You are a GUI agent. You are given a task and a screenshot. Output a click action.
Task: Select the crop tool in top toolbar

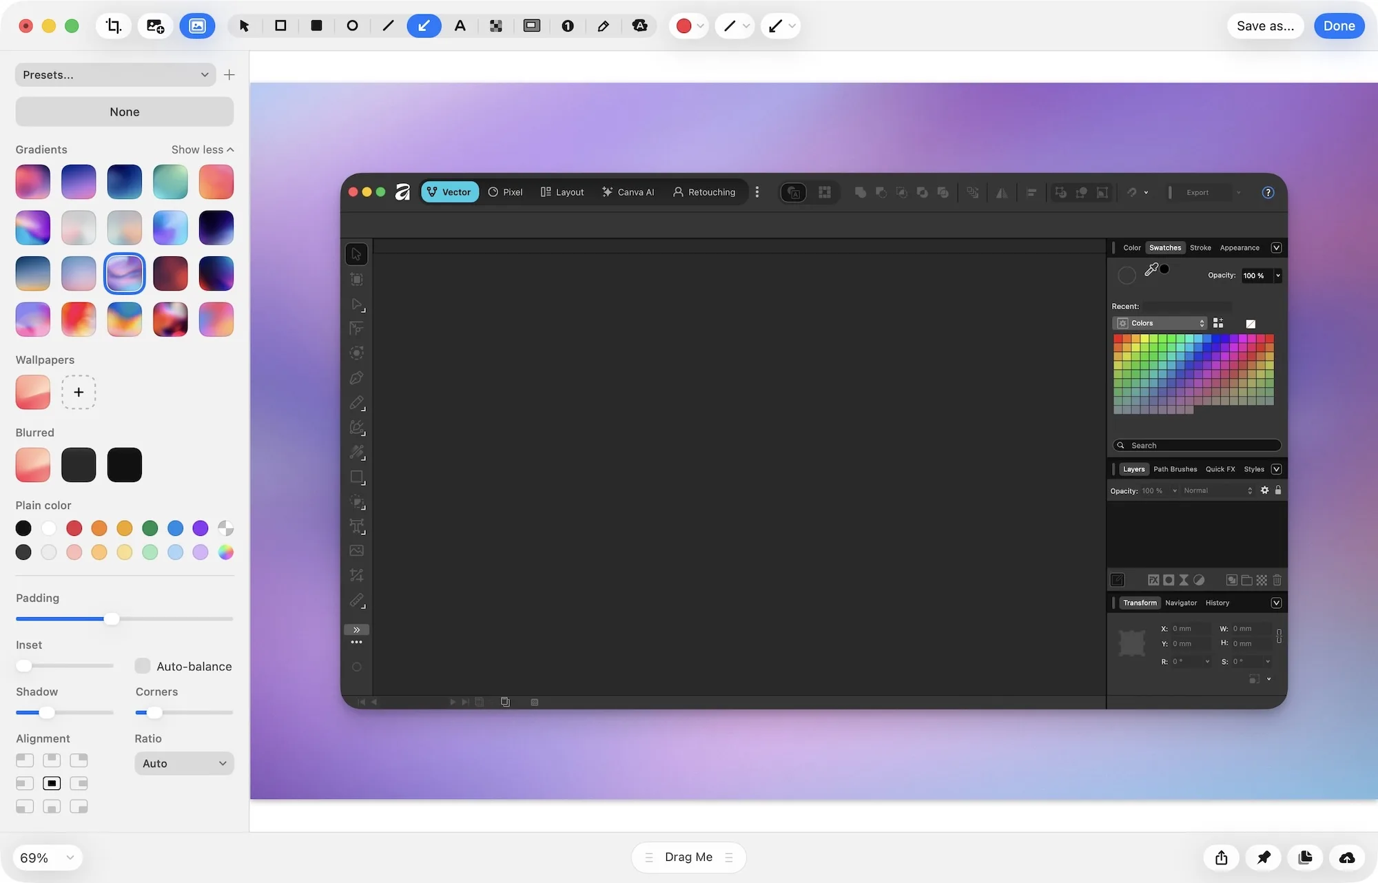click(114, 26)
